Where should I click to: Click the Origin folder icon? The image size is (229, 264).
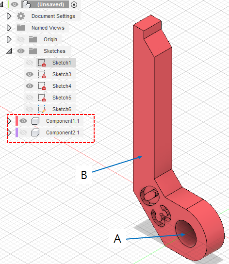pyautogui.click(x=33, y=39)
